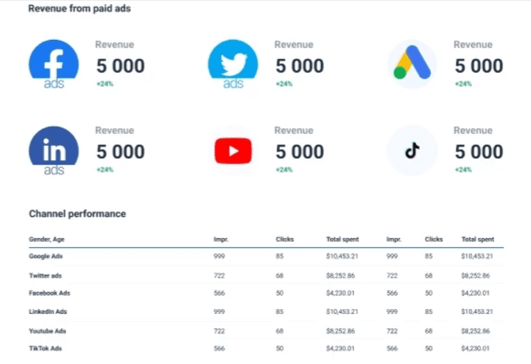Select the Twitter ads table row label
Image resolution: width=531 pixels, height=364 pixels.
pos(46,275)
